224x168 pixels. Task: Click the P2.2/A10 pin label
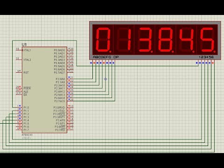60,85
